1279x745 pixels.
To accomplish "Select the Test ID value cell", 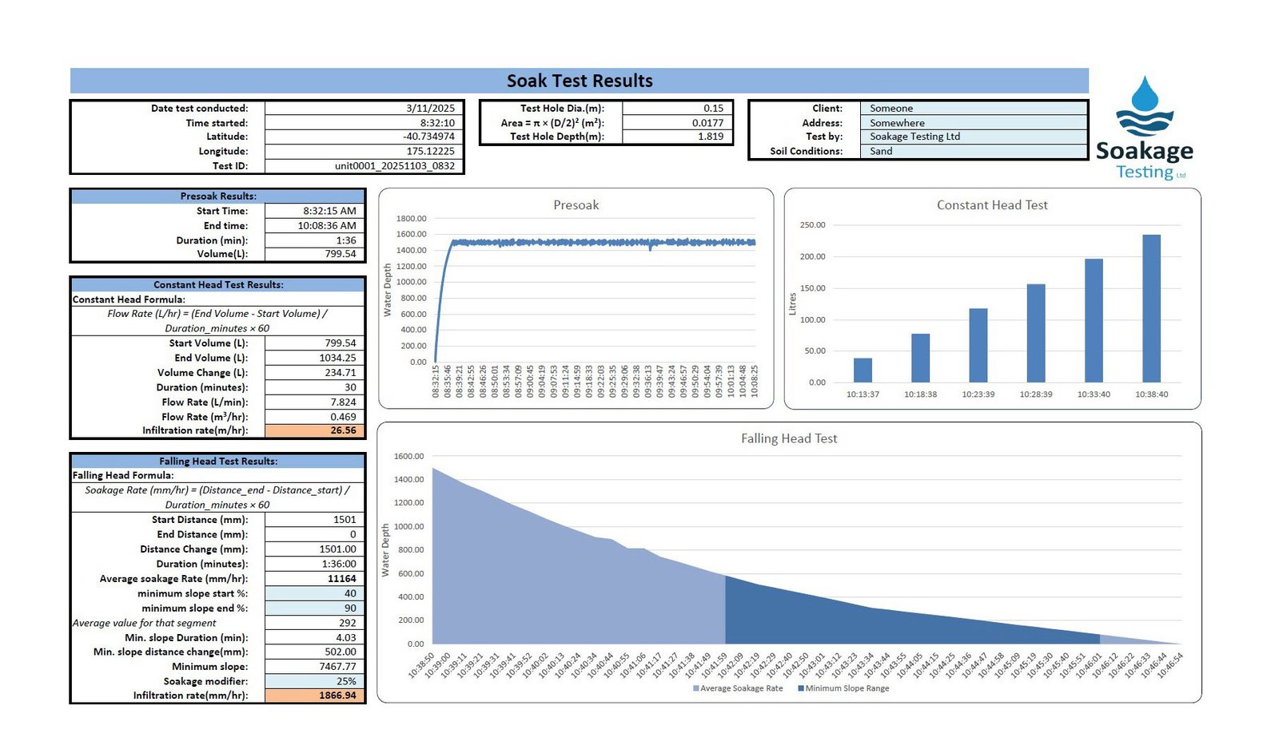I will click(x=364, y=166).
